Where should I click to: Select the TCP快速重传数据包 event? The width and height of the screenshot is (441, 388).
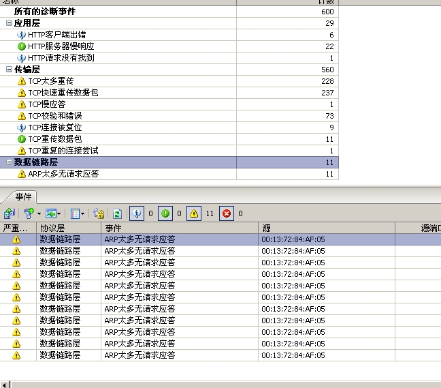pyautogui.click(x=169, y=93)
